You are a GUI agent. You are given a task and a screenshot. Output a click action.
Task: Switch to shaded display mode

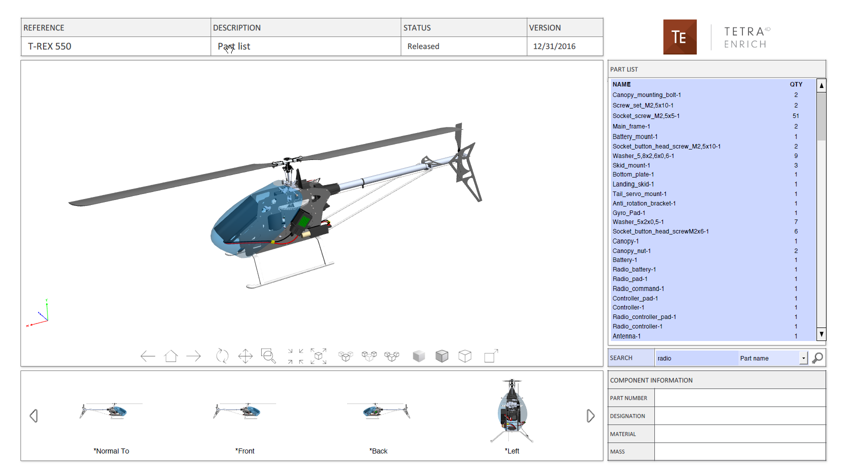click(419, 356)
